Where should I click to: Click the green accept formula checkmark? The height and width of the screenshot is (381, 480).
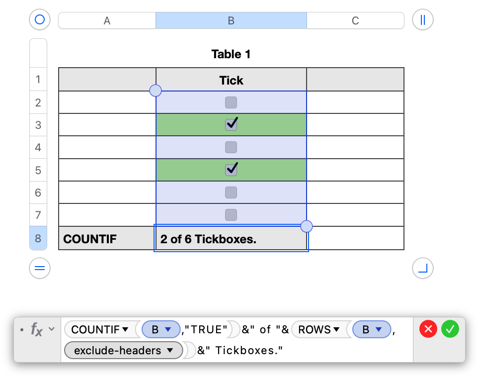point(451,329)
